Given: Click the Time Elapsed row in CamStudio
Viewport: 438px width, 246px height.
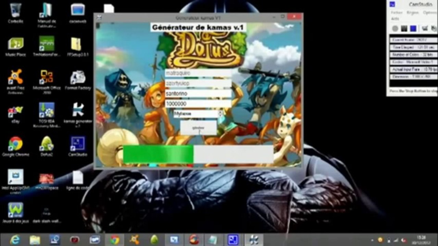Looking at the screenshot, I should 413,47.
